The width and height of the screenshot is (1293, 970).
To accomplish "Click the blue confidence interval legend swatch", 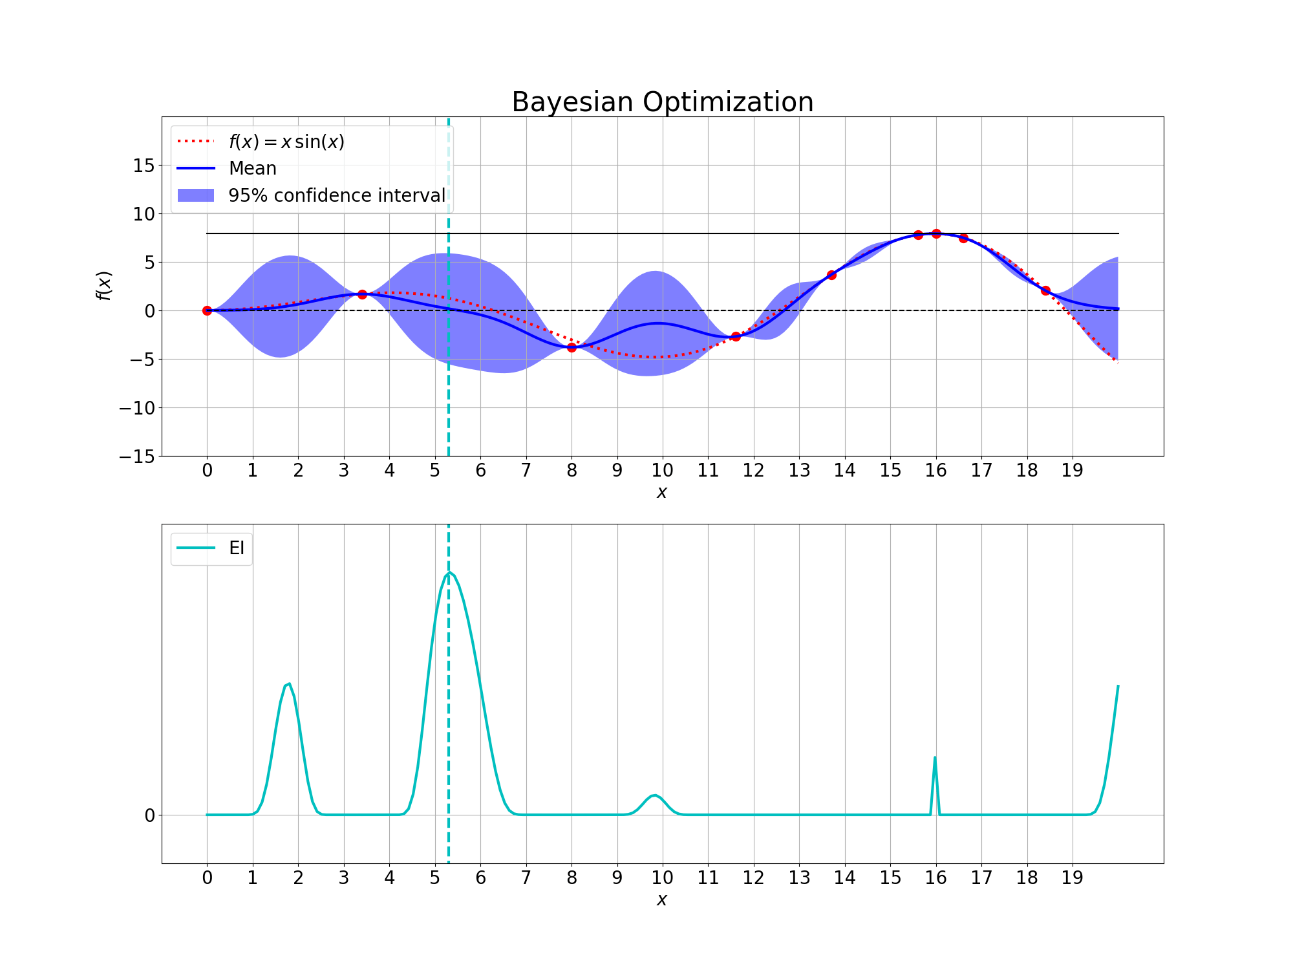I will 195,195.
